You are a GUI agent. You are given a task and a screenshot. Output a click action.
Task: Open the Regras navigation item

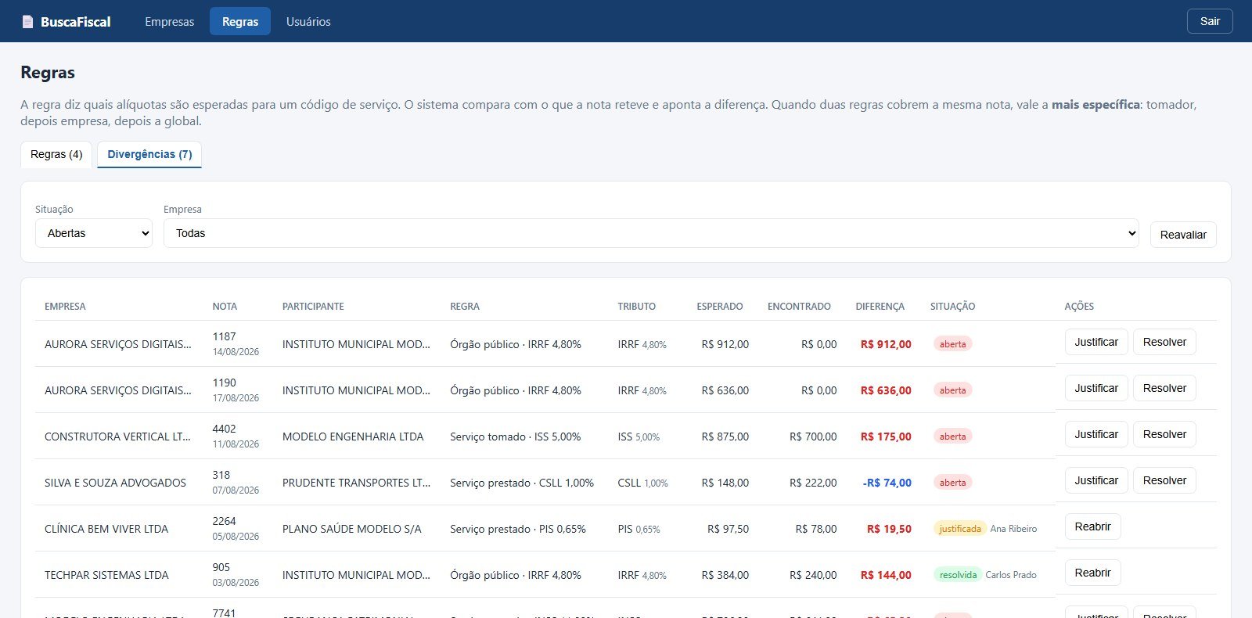(240, 22)
